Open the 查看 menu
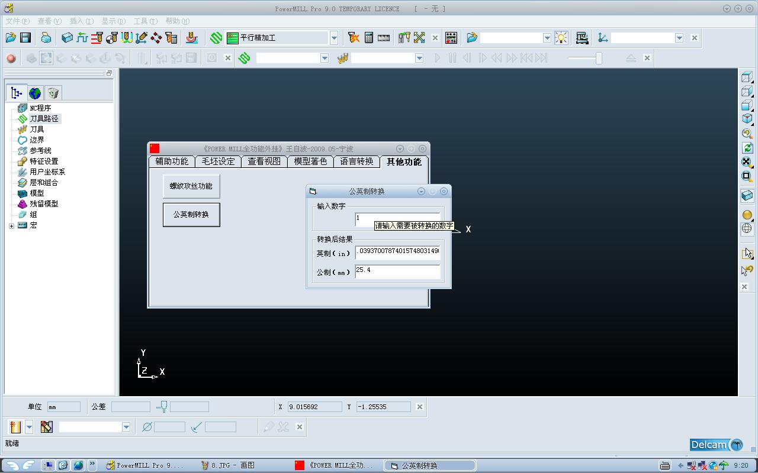This screenshot has height=473, width=758. [x=49, y=21]
